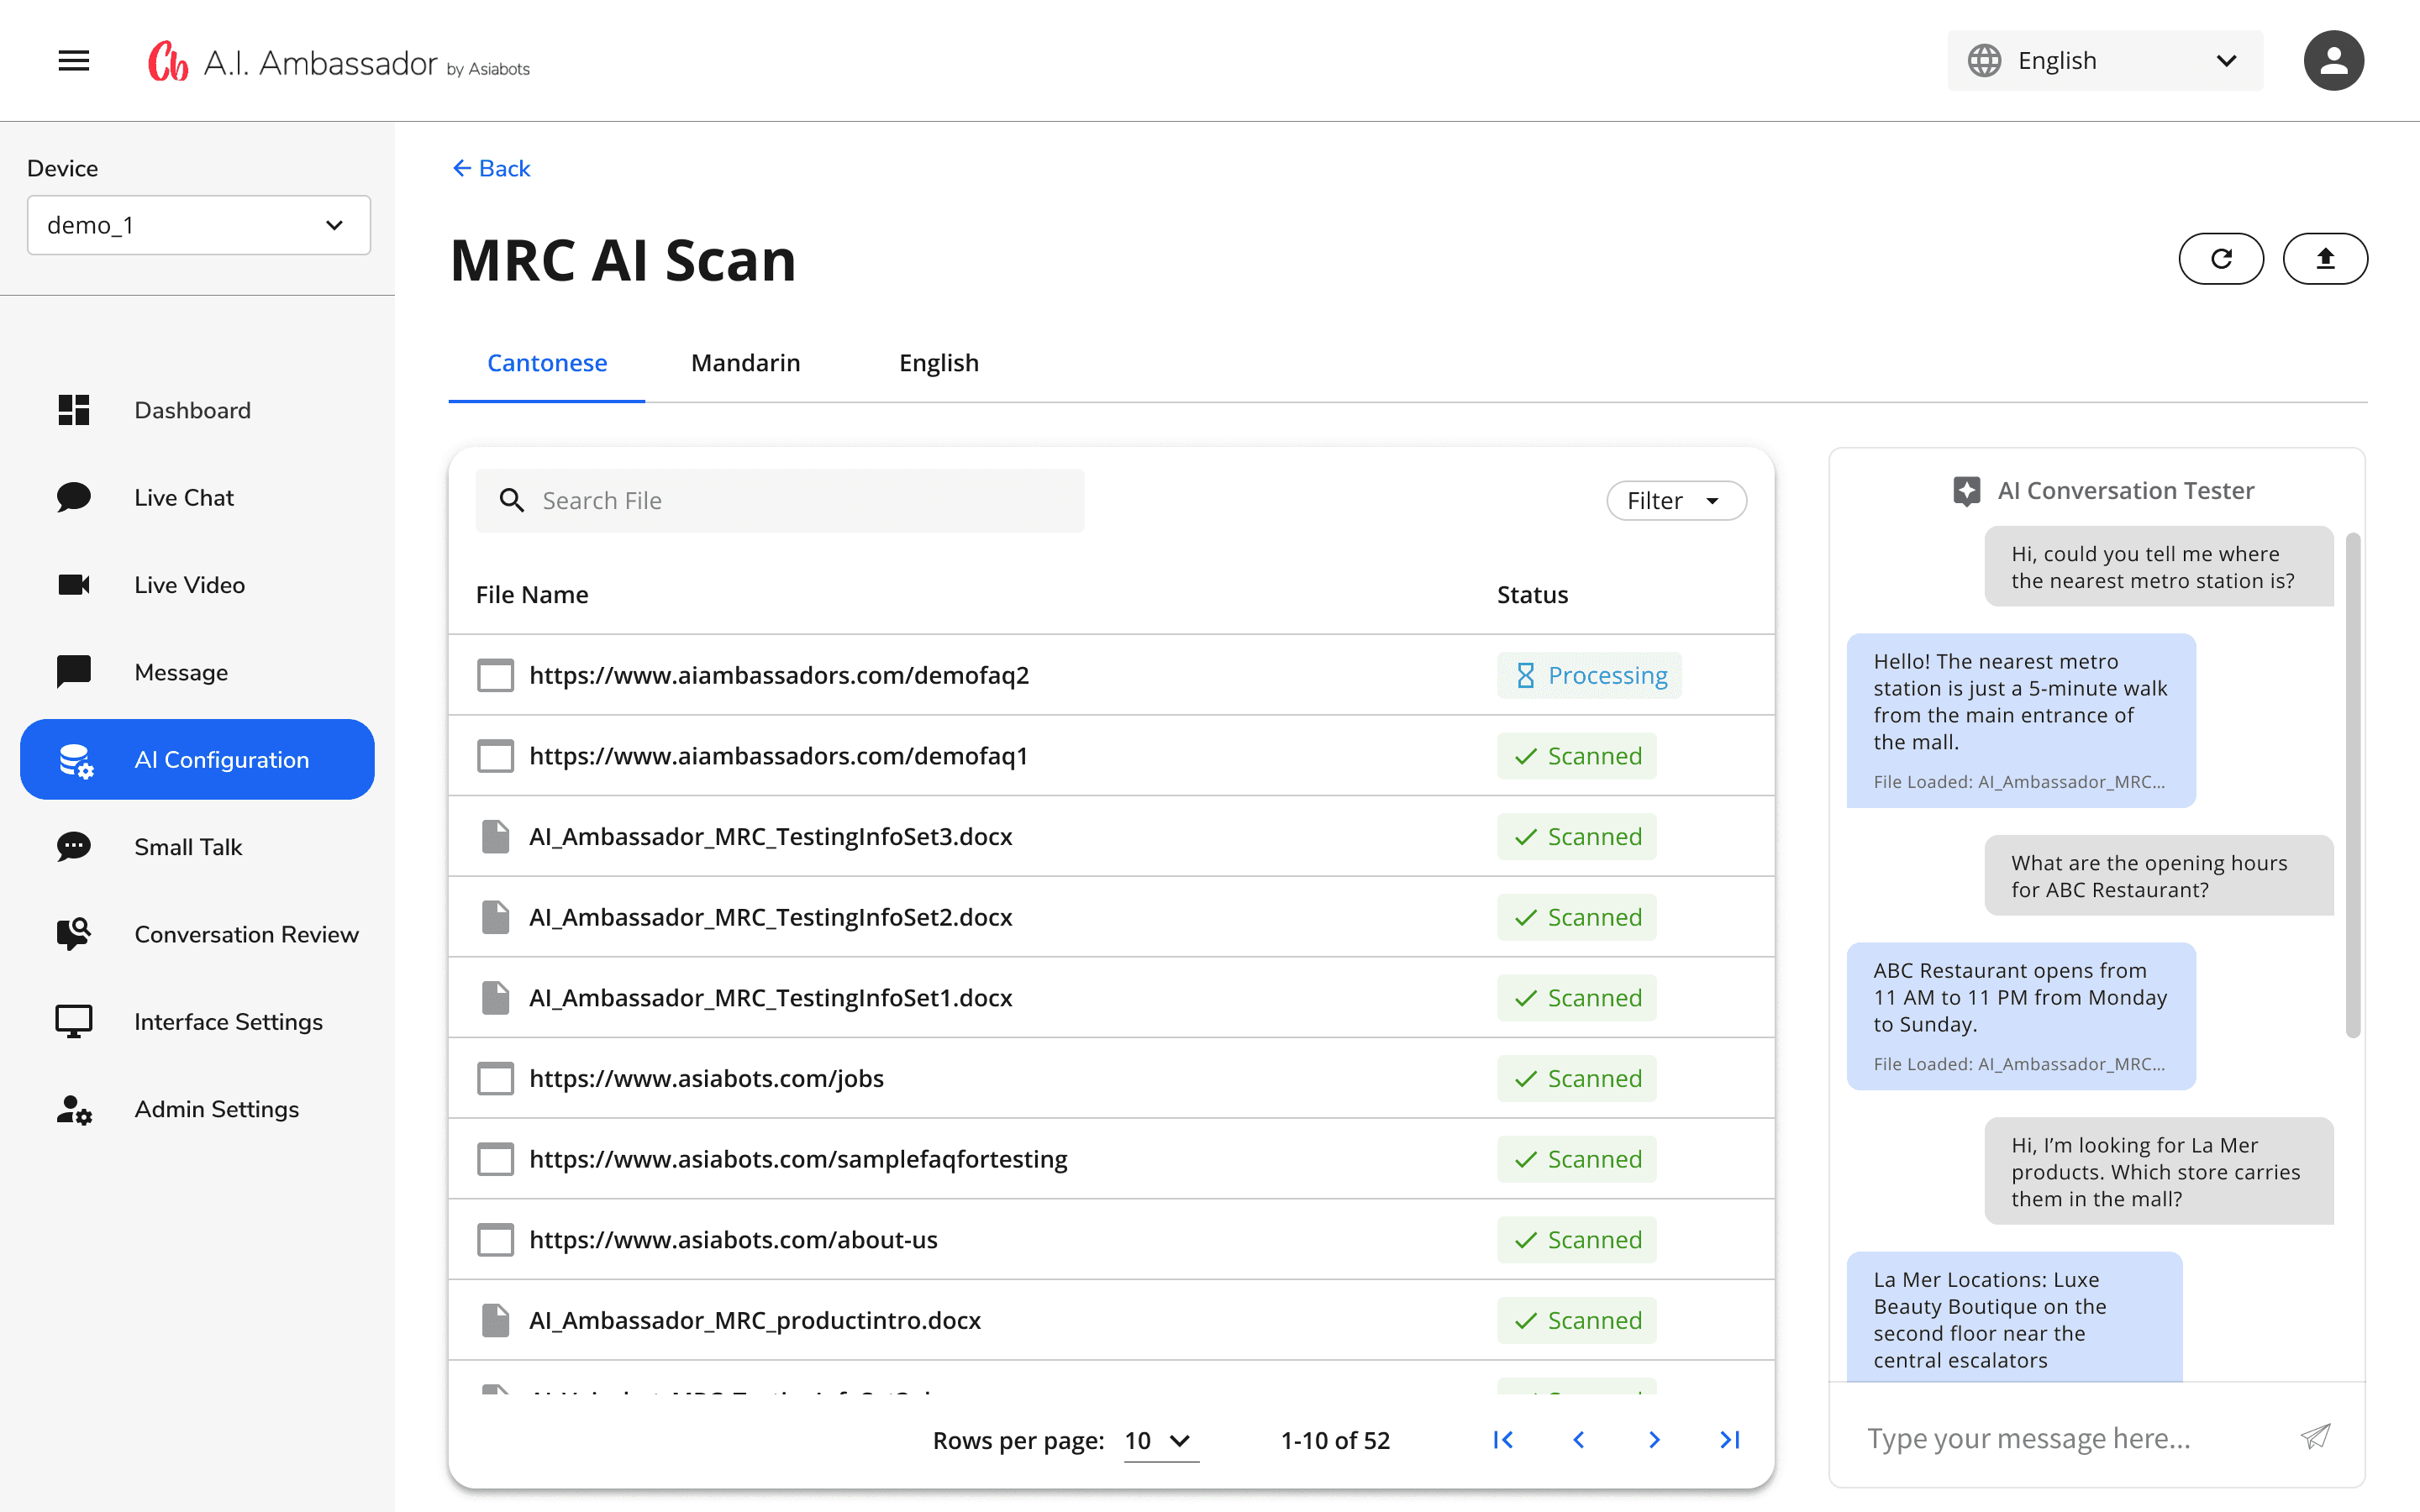
Task: Click the Live Video camera icon
Action: [74, 584]
